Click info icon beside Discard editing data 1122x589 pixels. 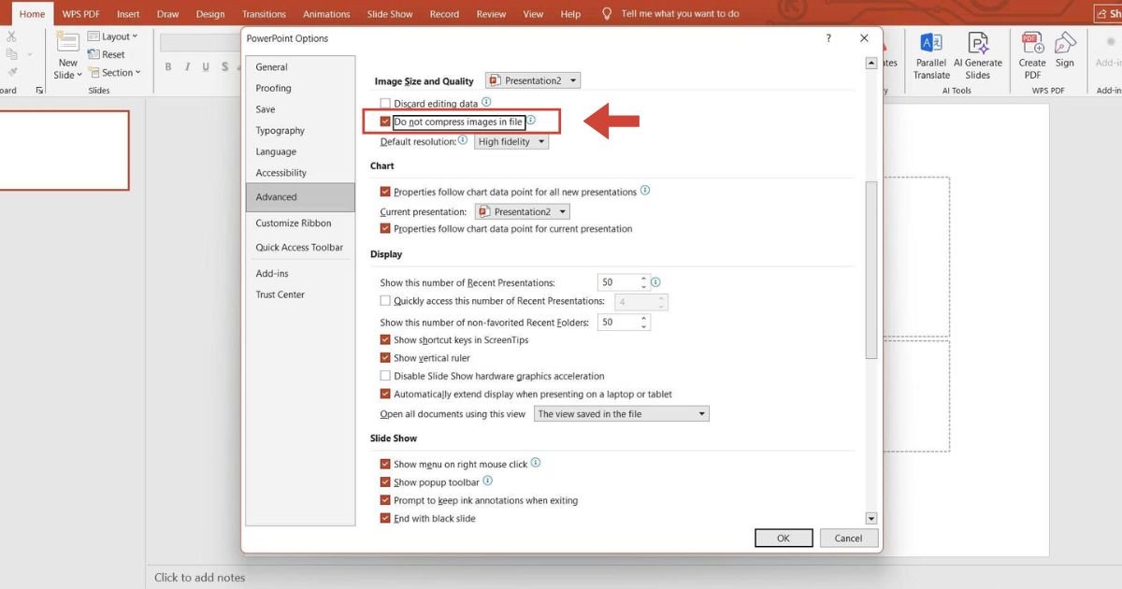(486, 103)
